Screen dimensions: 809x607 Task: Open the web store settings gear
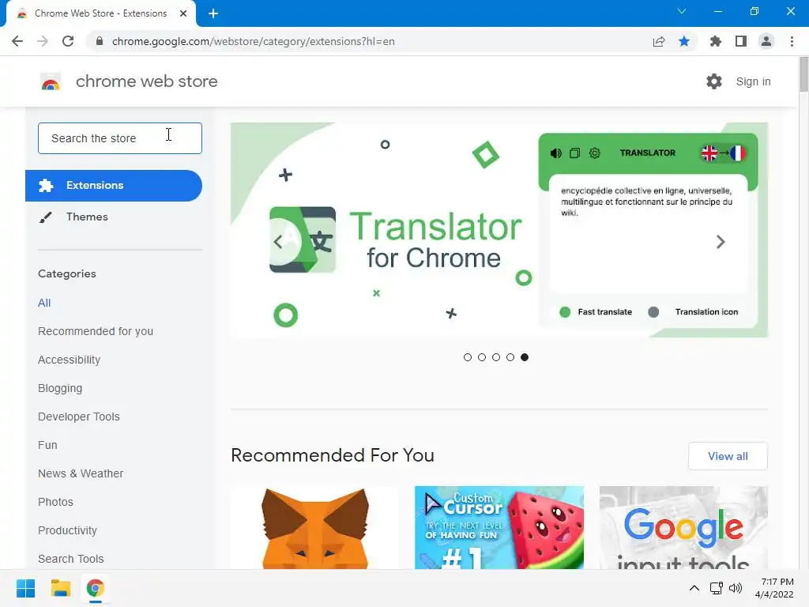tap(714, 81)
